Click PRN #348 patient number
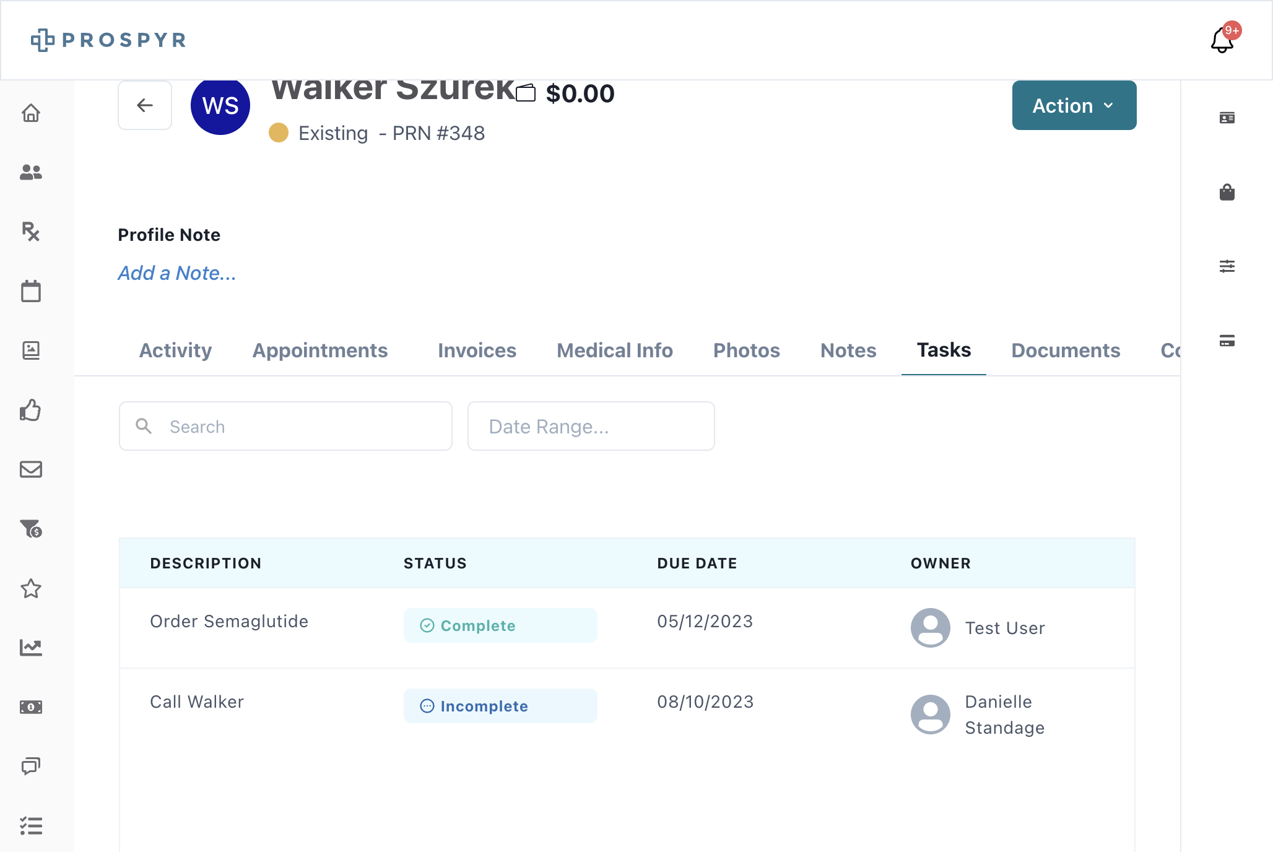 pyautogui.click(x=438, y=133)
